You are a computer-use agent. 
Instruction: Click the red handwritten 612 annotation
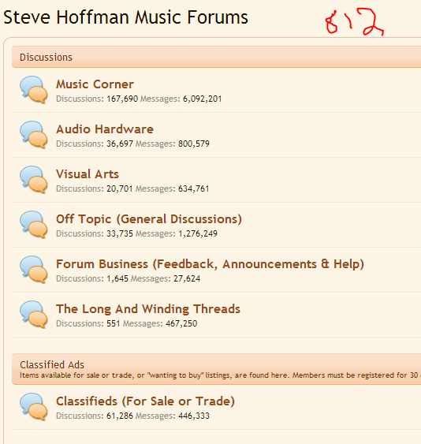pos(355,21)
